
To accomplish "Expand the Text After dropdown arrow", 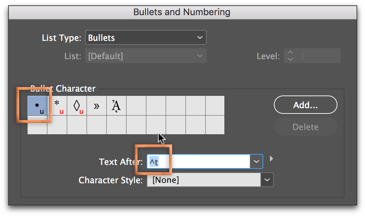I will [x=256, y=161].
